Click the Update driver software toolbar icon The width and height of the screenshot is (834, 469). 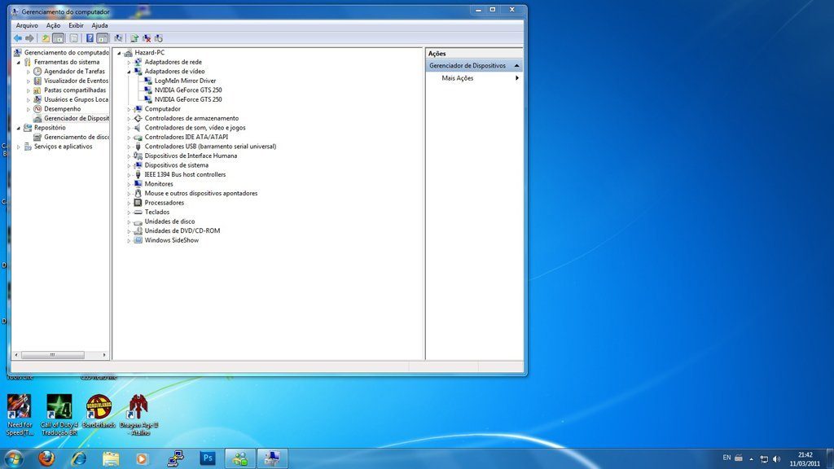click(x=134, y=38)
